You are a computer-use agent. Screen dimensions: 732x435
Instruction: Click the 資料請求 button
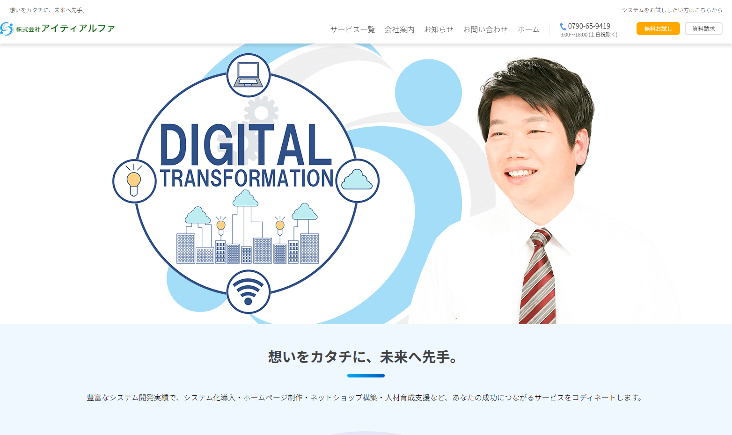[703, 29]
